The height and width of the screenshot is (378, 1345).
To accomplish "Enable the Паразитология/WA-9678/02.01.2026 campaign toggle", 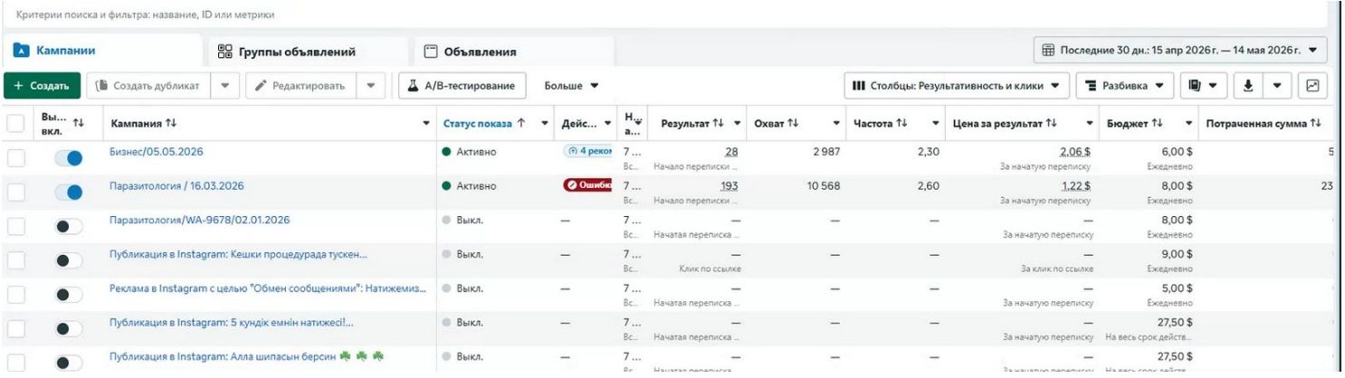I will point(68,226).
